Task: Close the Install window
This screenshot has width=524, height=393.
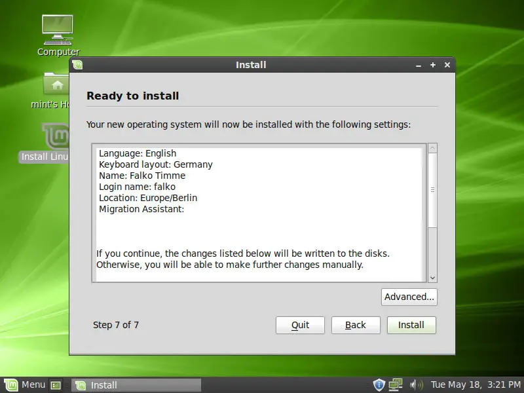Action: (x=447, y=65)
